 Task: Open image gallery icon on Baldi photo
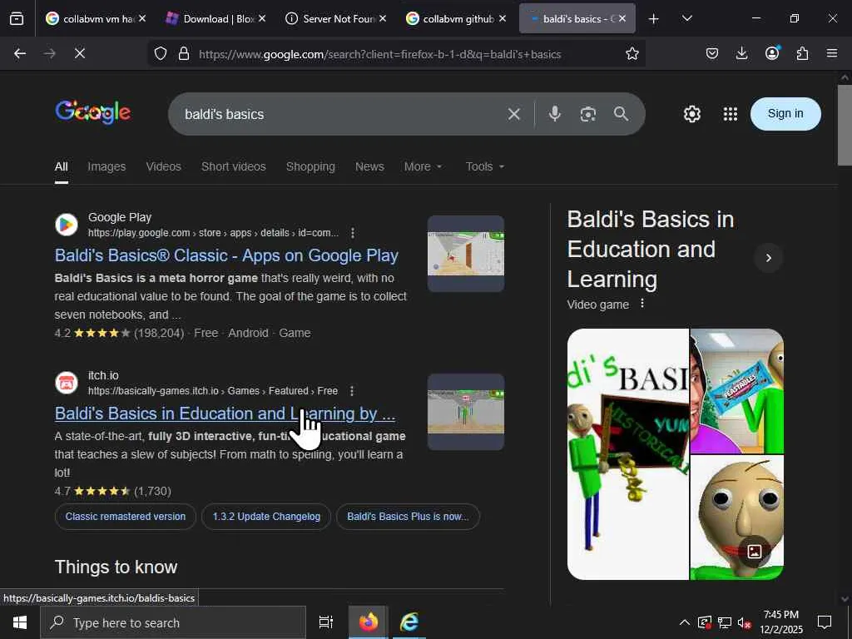point(754,552)
